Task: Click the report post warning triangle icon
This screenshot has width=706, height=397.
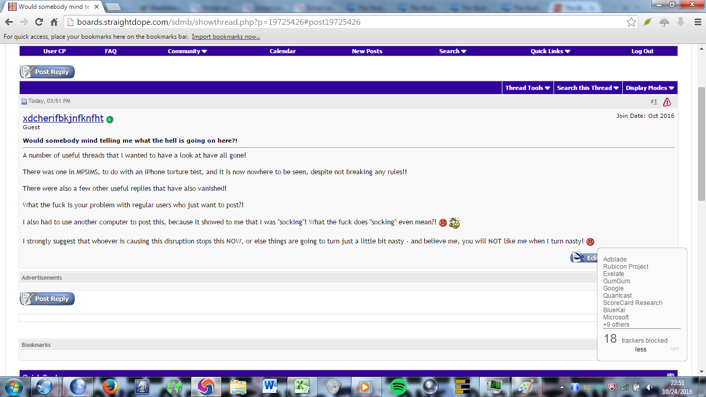Action: [667, 102]
